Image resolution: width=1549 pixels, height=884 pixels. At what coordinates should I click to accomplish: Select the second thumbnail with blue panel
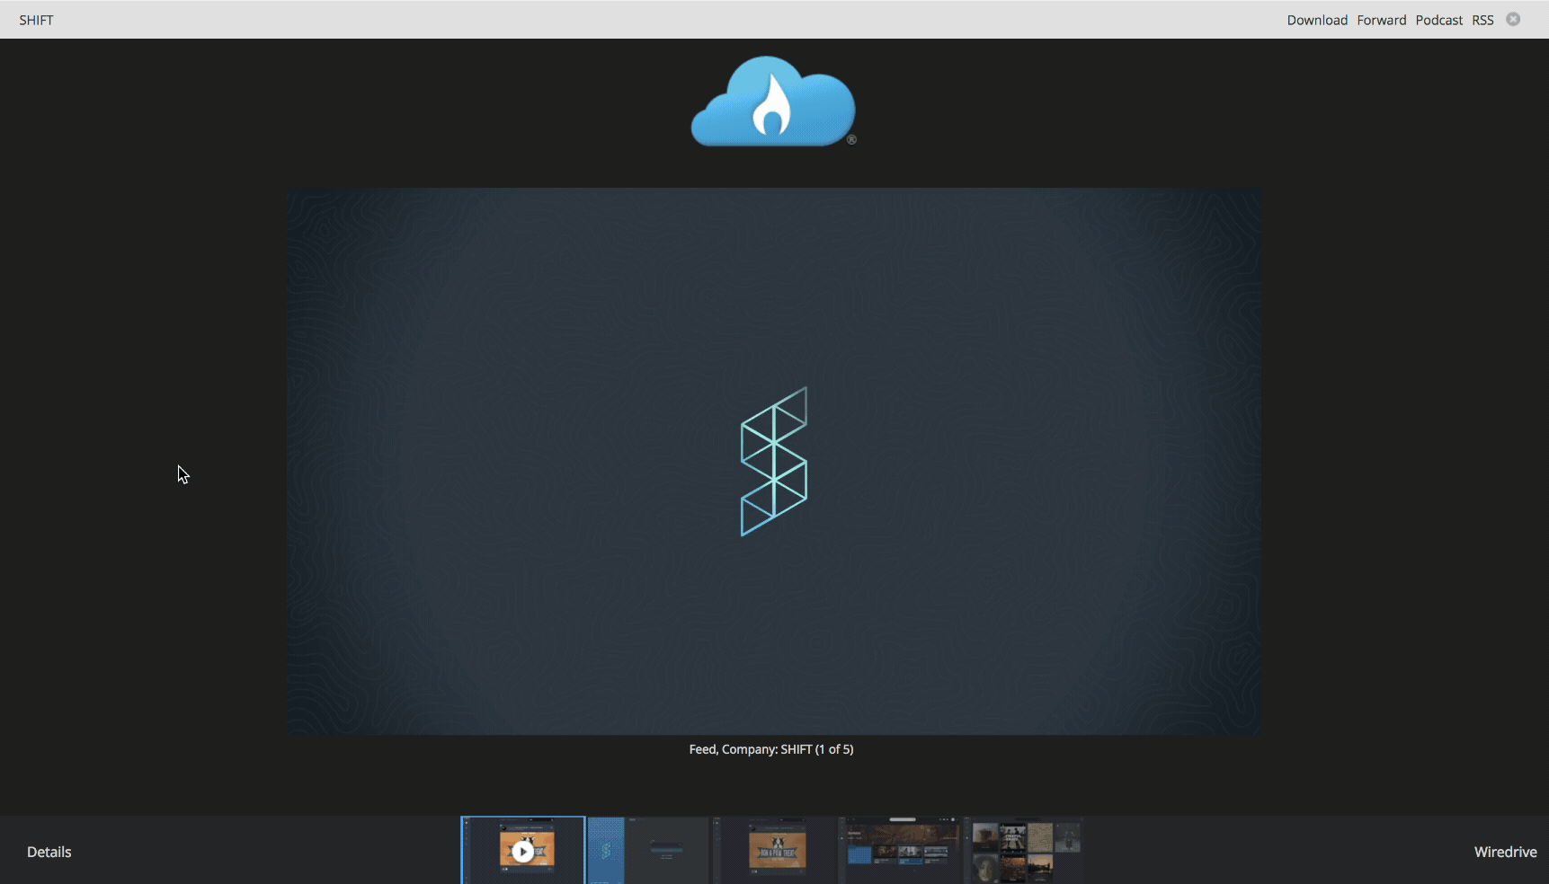point(648,850)
